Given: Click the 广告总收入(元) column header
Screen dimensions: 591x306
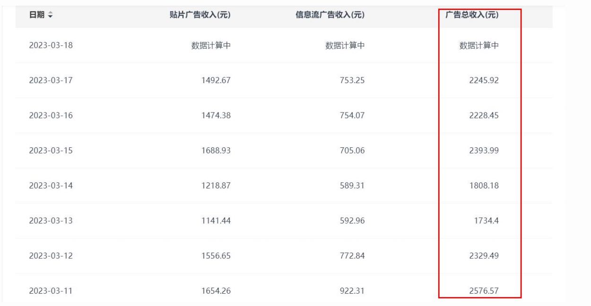Looking at the screenshot, I should 472,15.
